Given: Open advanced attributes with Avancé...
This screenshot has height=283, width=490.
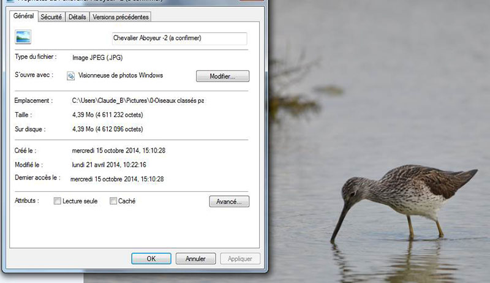Looking at the screenshot, I should (x=228, y=201).
